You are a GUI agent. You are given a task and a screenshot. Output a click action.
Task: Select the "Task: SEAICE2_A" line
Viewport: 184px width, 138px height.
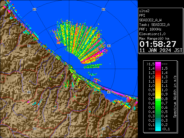pyautogui.click(x=154, y=25)
